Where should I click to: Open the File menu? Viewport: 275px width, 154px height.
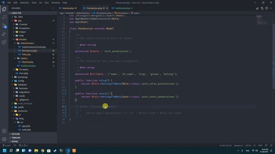[x=9, y=3]
